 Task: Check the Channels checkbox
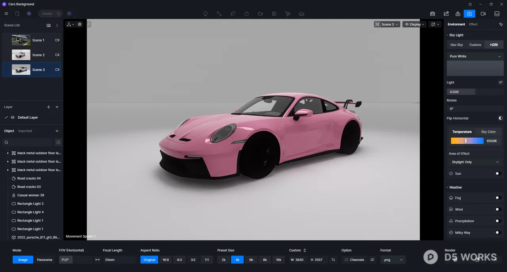(x=346, y=260)
